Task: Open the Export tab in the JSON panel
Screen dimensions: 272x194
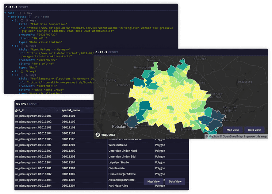Action: click(23, 7)
